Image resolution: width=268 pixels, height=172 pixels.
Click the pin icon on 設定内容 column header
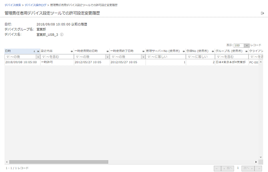tap(72, 51)
